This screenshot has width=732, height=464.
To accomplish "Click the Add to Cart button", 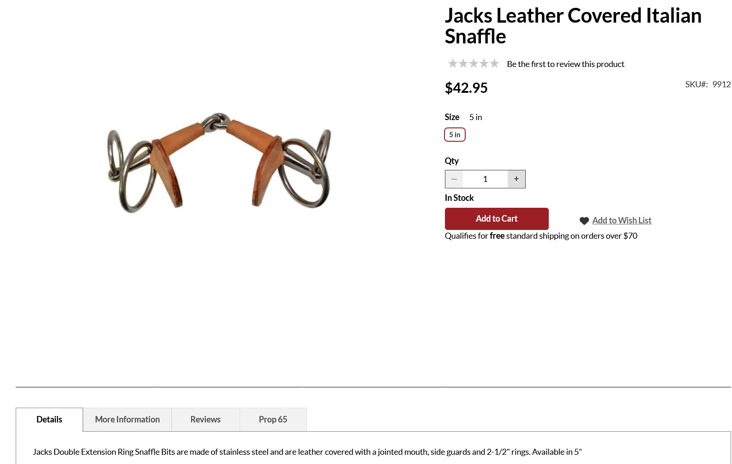I will (497, 219).
